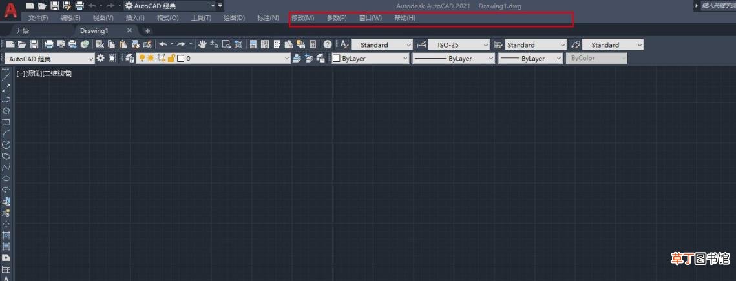Close the Drawing1 tab
The height and width of the screenshot is (281, 736).
coord(129,30)
